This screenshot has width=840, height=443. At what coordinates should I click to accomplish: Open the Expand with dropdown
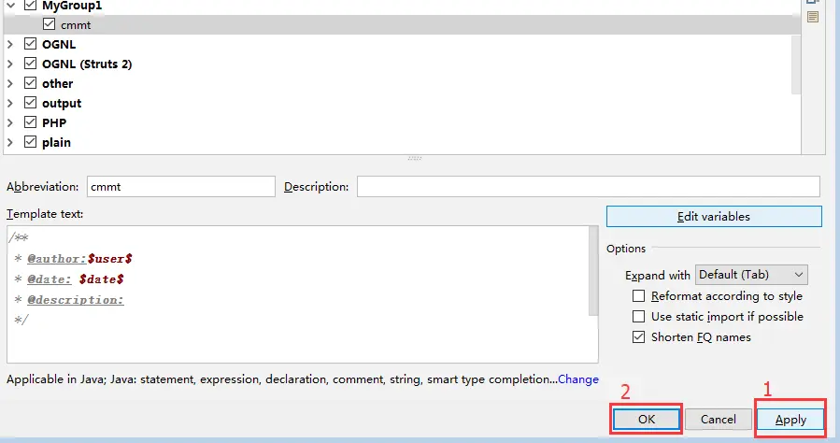pyautogui.click(x=751, y=275)
